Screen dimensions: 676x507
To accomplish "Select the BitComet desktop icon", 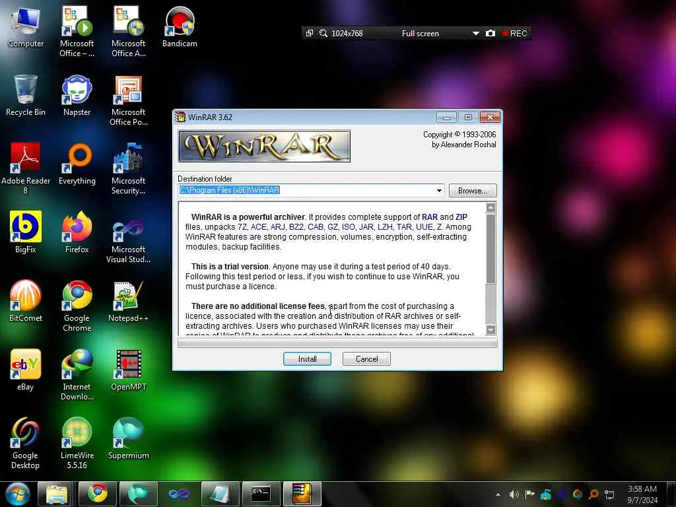I will [x=26, y=301].
